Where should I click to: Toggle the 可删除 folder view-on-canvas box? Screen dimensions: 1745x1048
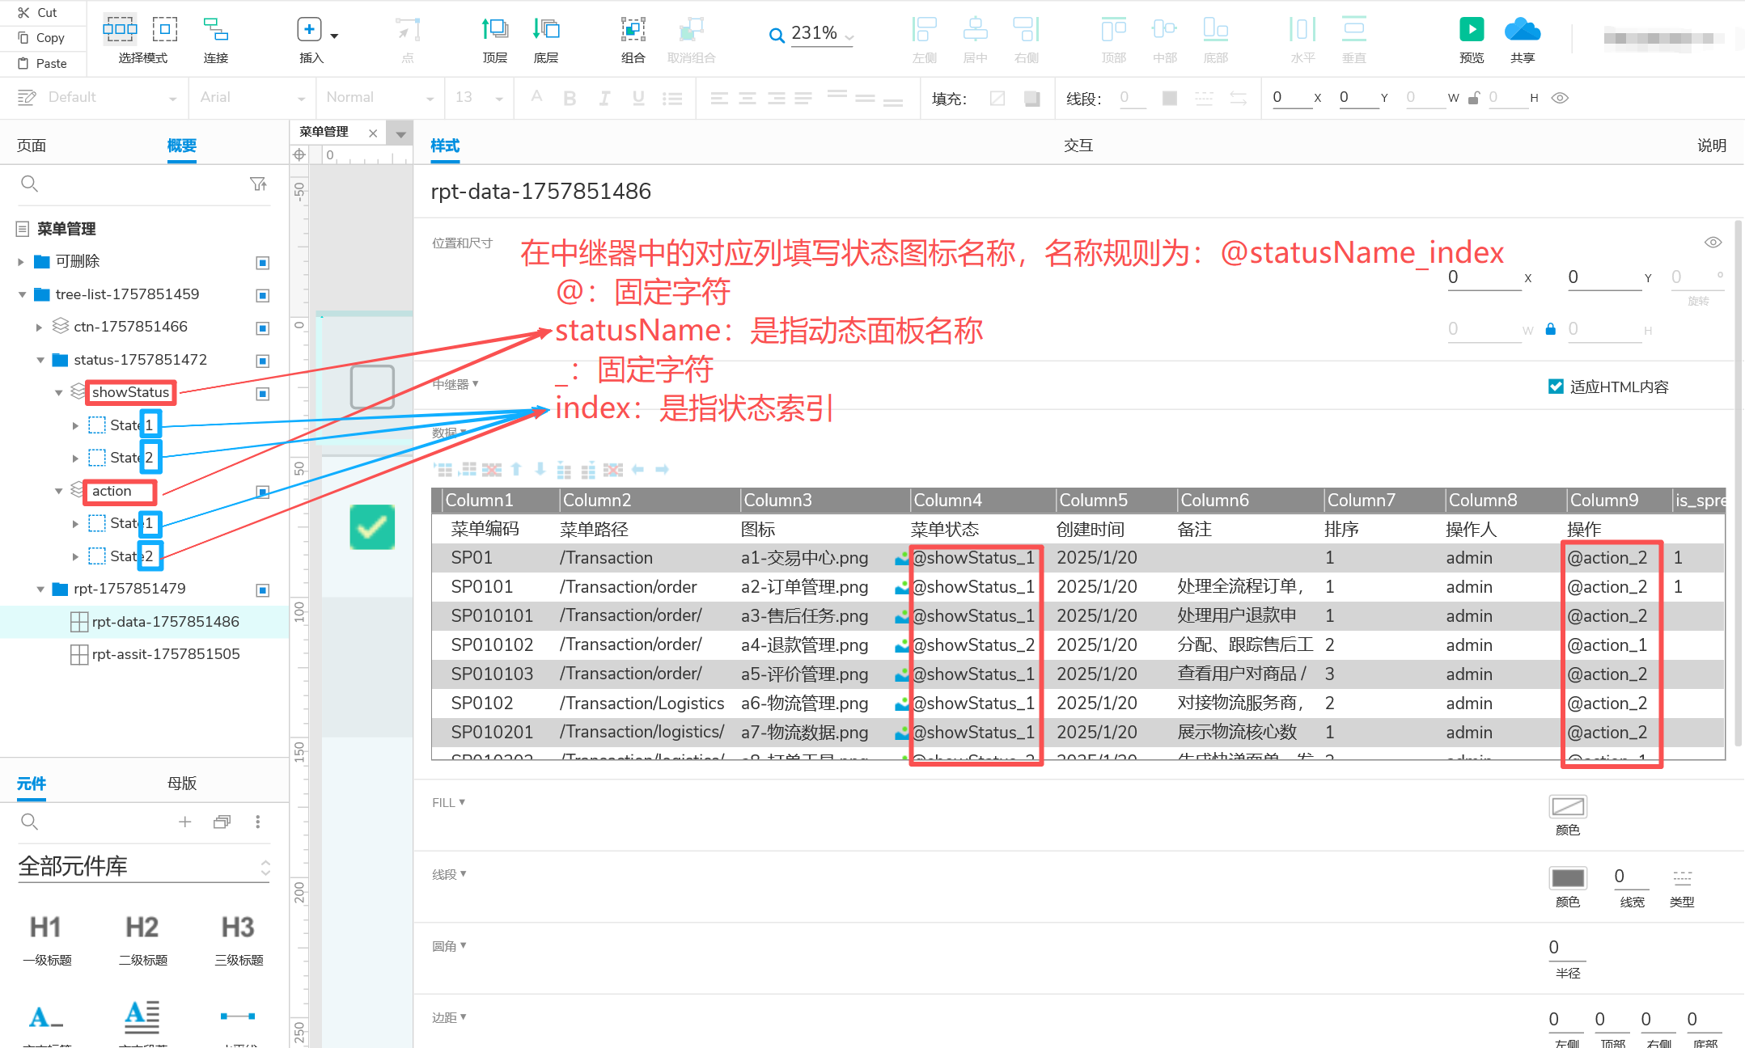(262, 263)
